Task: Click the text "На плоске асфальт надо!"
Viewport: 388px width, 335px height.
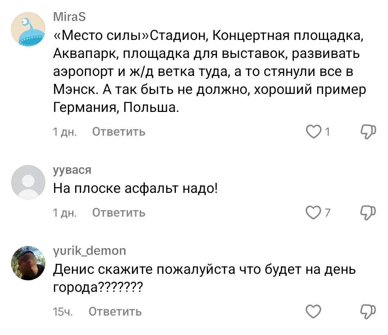Action: point(136,189)
